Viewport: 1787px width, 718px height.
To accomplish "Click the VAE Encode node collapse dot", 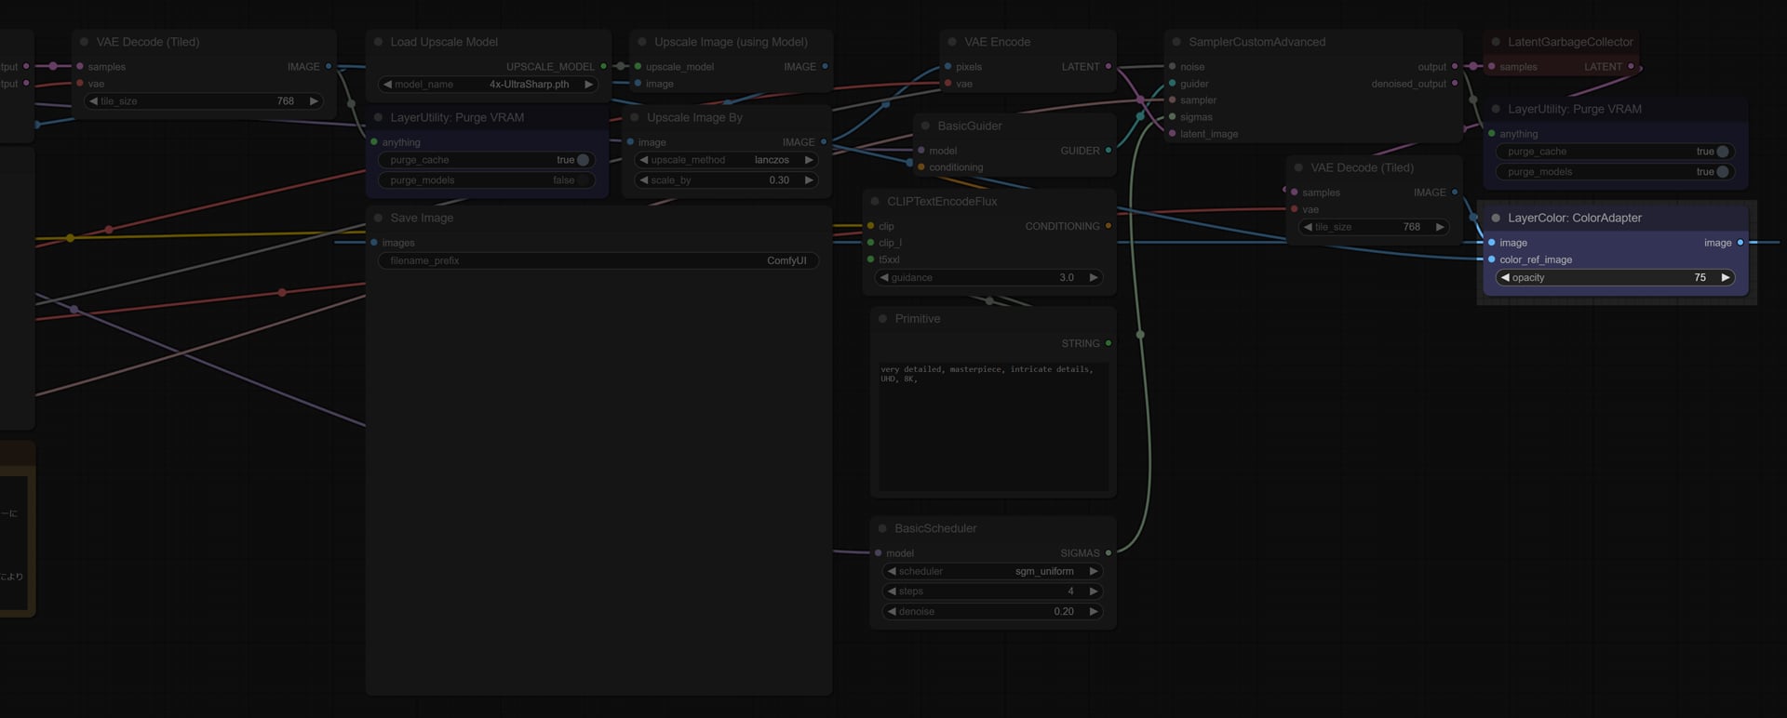I will [952, 42].
